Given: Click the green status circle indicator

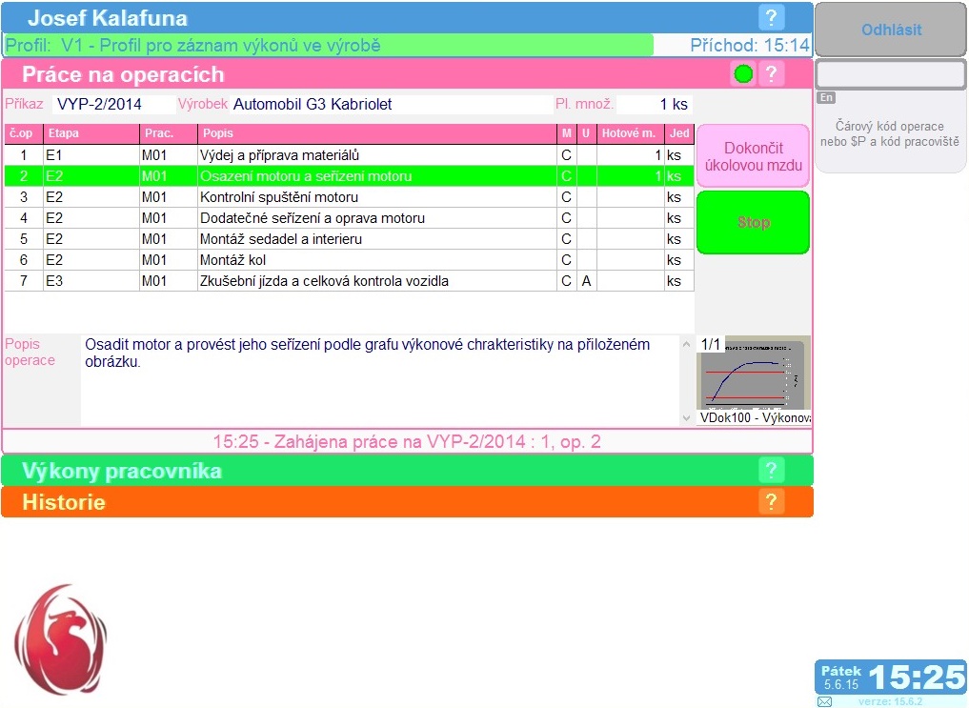Looking at the screenshot, I should click(743, 74).
